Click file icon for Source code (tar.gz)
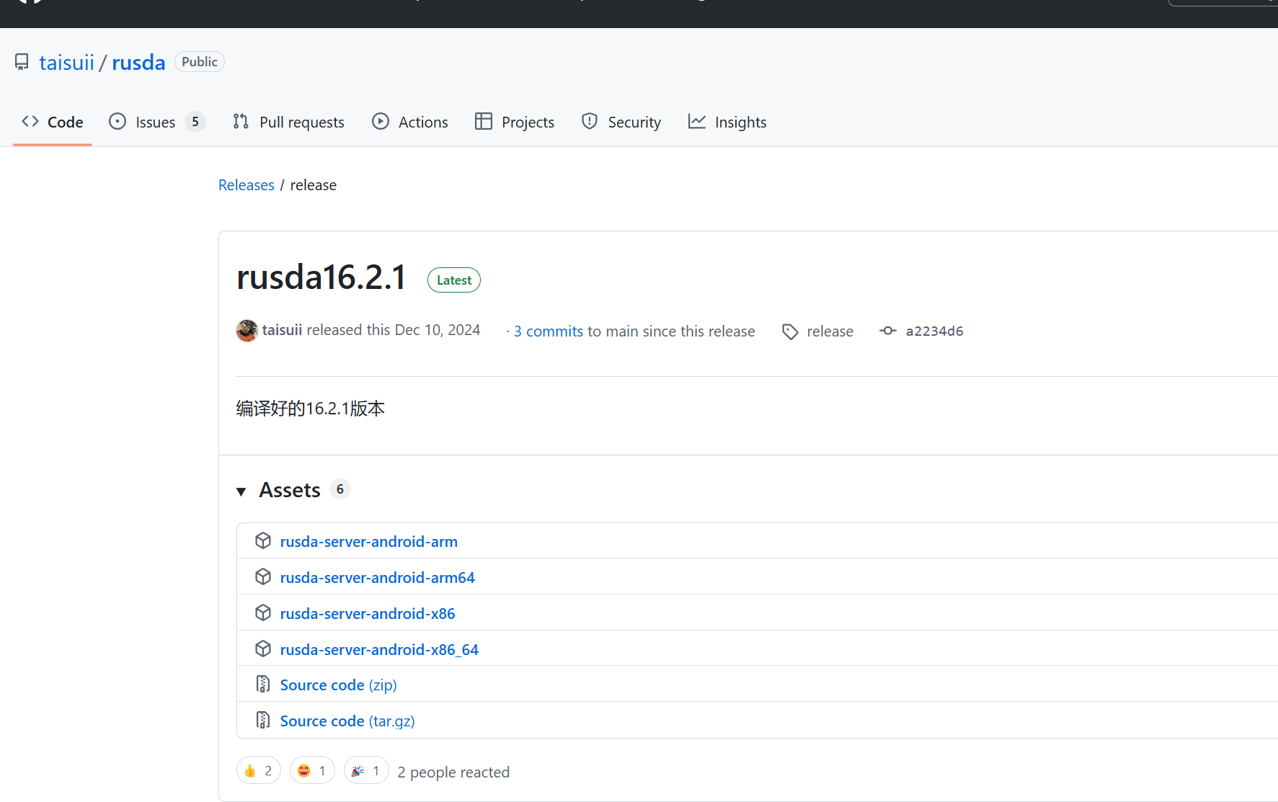1278x802 pixels. [x=263, y=720]
